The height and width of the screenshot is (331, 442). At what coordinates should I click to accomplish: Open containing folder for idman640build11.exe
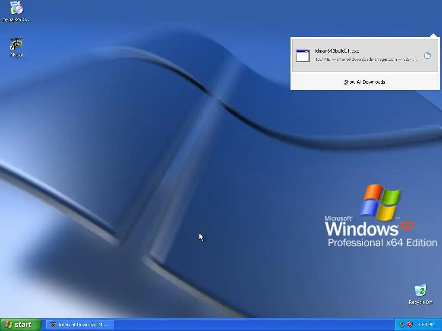coord(427,56)
